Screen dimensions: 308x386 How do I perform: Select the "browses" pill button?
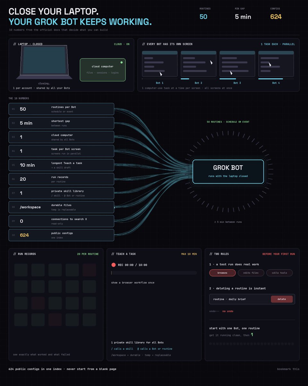[x=222, y=273]
